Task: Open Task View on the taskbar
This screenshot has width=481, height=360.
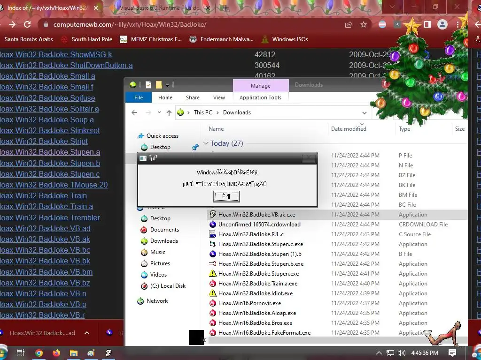Action: click(x=21, y=353)
